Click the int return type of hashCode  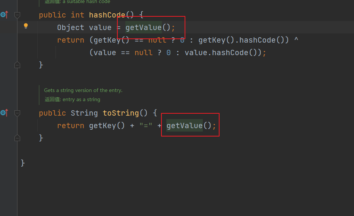(77, 15)
